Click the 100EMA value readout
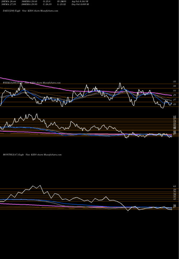Screen dimensions: 179x259 (x=29, y=1)
